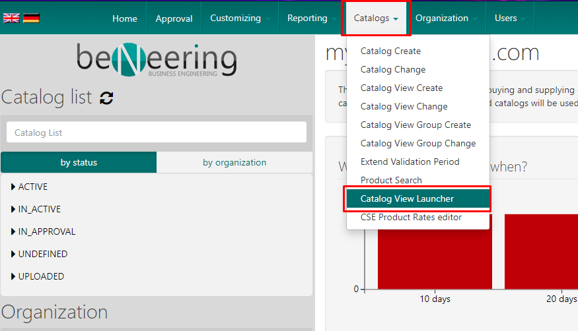Click the beNeering logo
Viewport: 578px width, 331px height.
pyautogui.click(x=156, y=59)
